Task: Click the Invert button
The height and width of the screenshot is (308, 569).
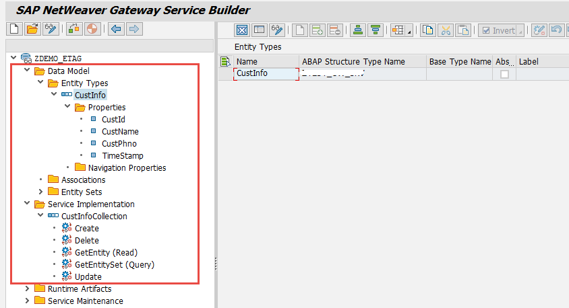Action: click(x=499, y=30)
